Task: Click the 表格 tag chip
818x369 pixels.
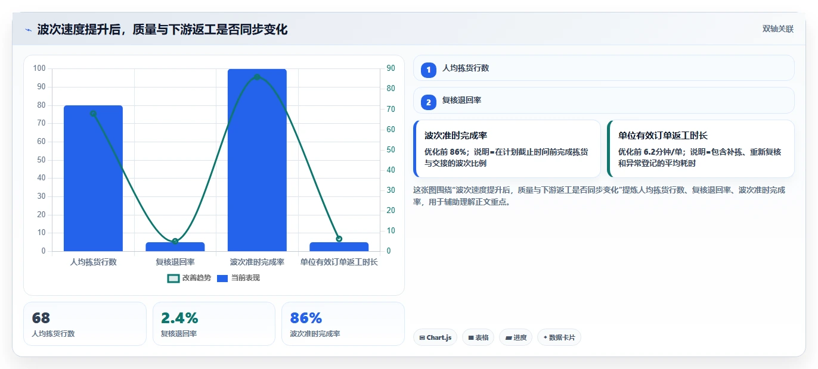Action: [478, 337]
